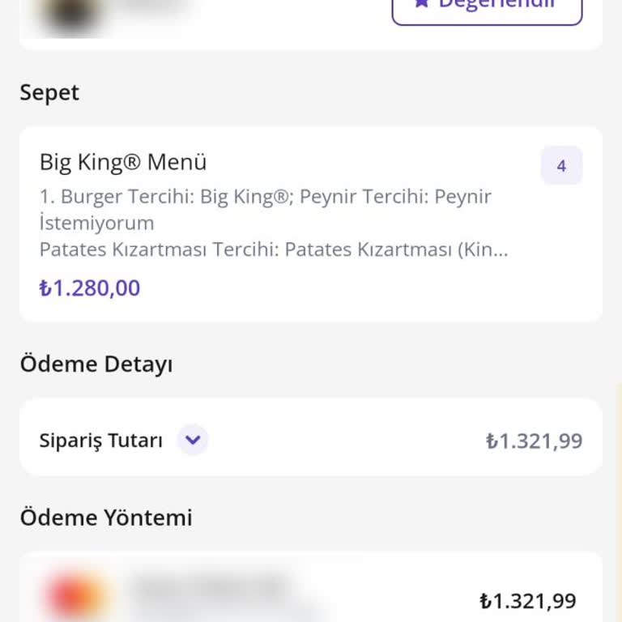
Task: Click the star icon in Değerlendir
Action: [421, 4]
